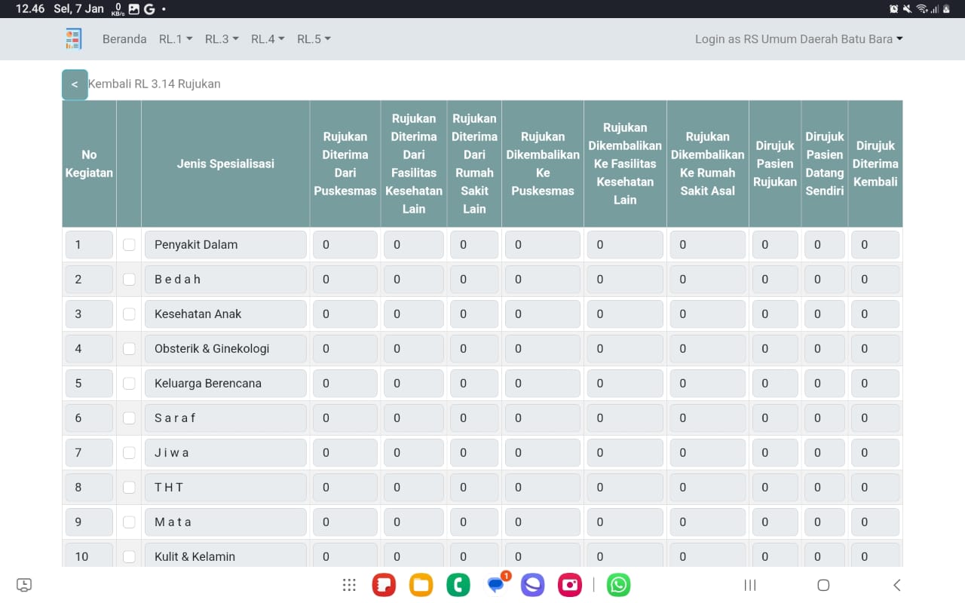The width and height of the screenshot is (965, 603).
Task: Open the yellow My Files folder app
Action: point(421,585)
